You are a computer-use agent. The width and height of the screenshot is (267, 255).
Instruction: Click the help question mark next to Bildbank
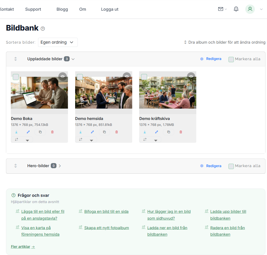(x=42, y=28)
